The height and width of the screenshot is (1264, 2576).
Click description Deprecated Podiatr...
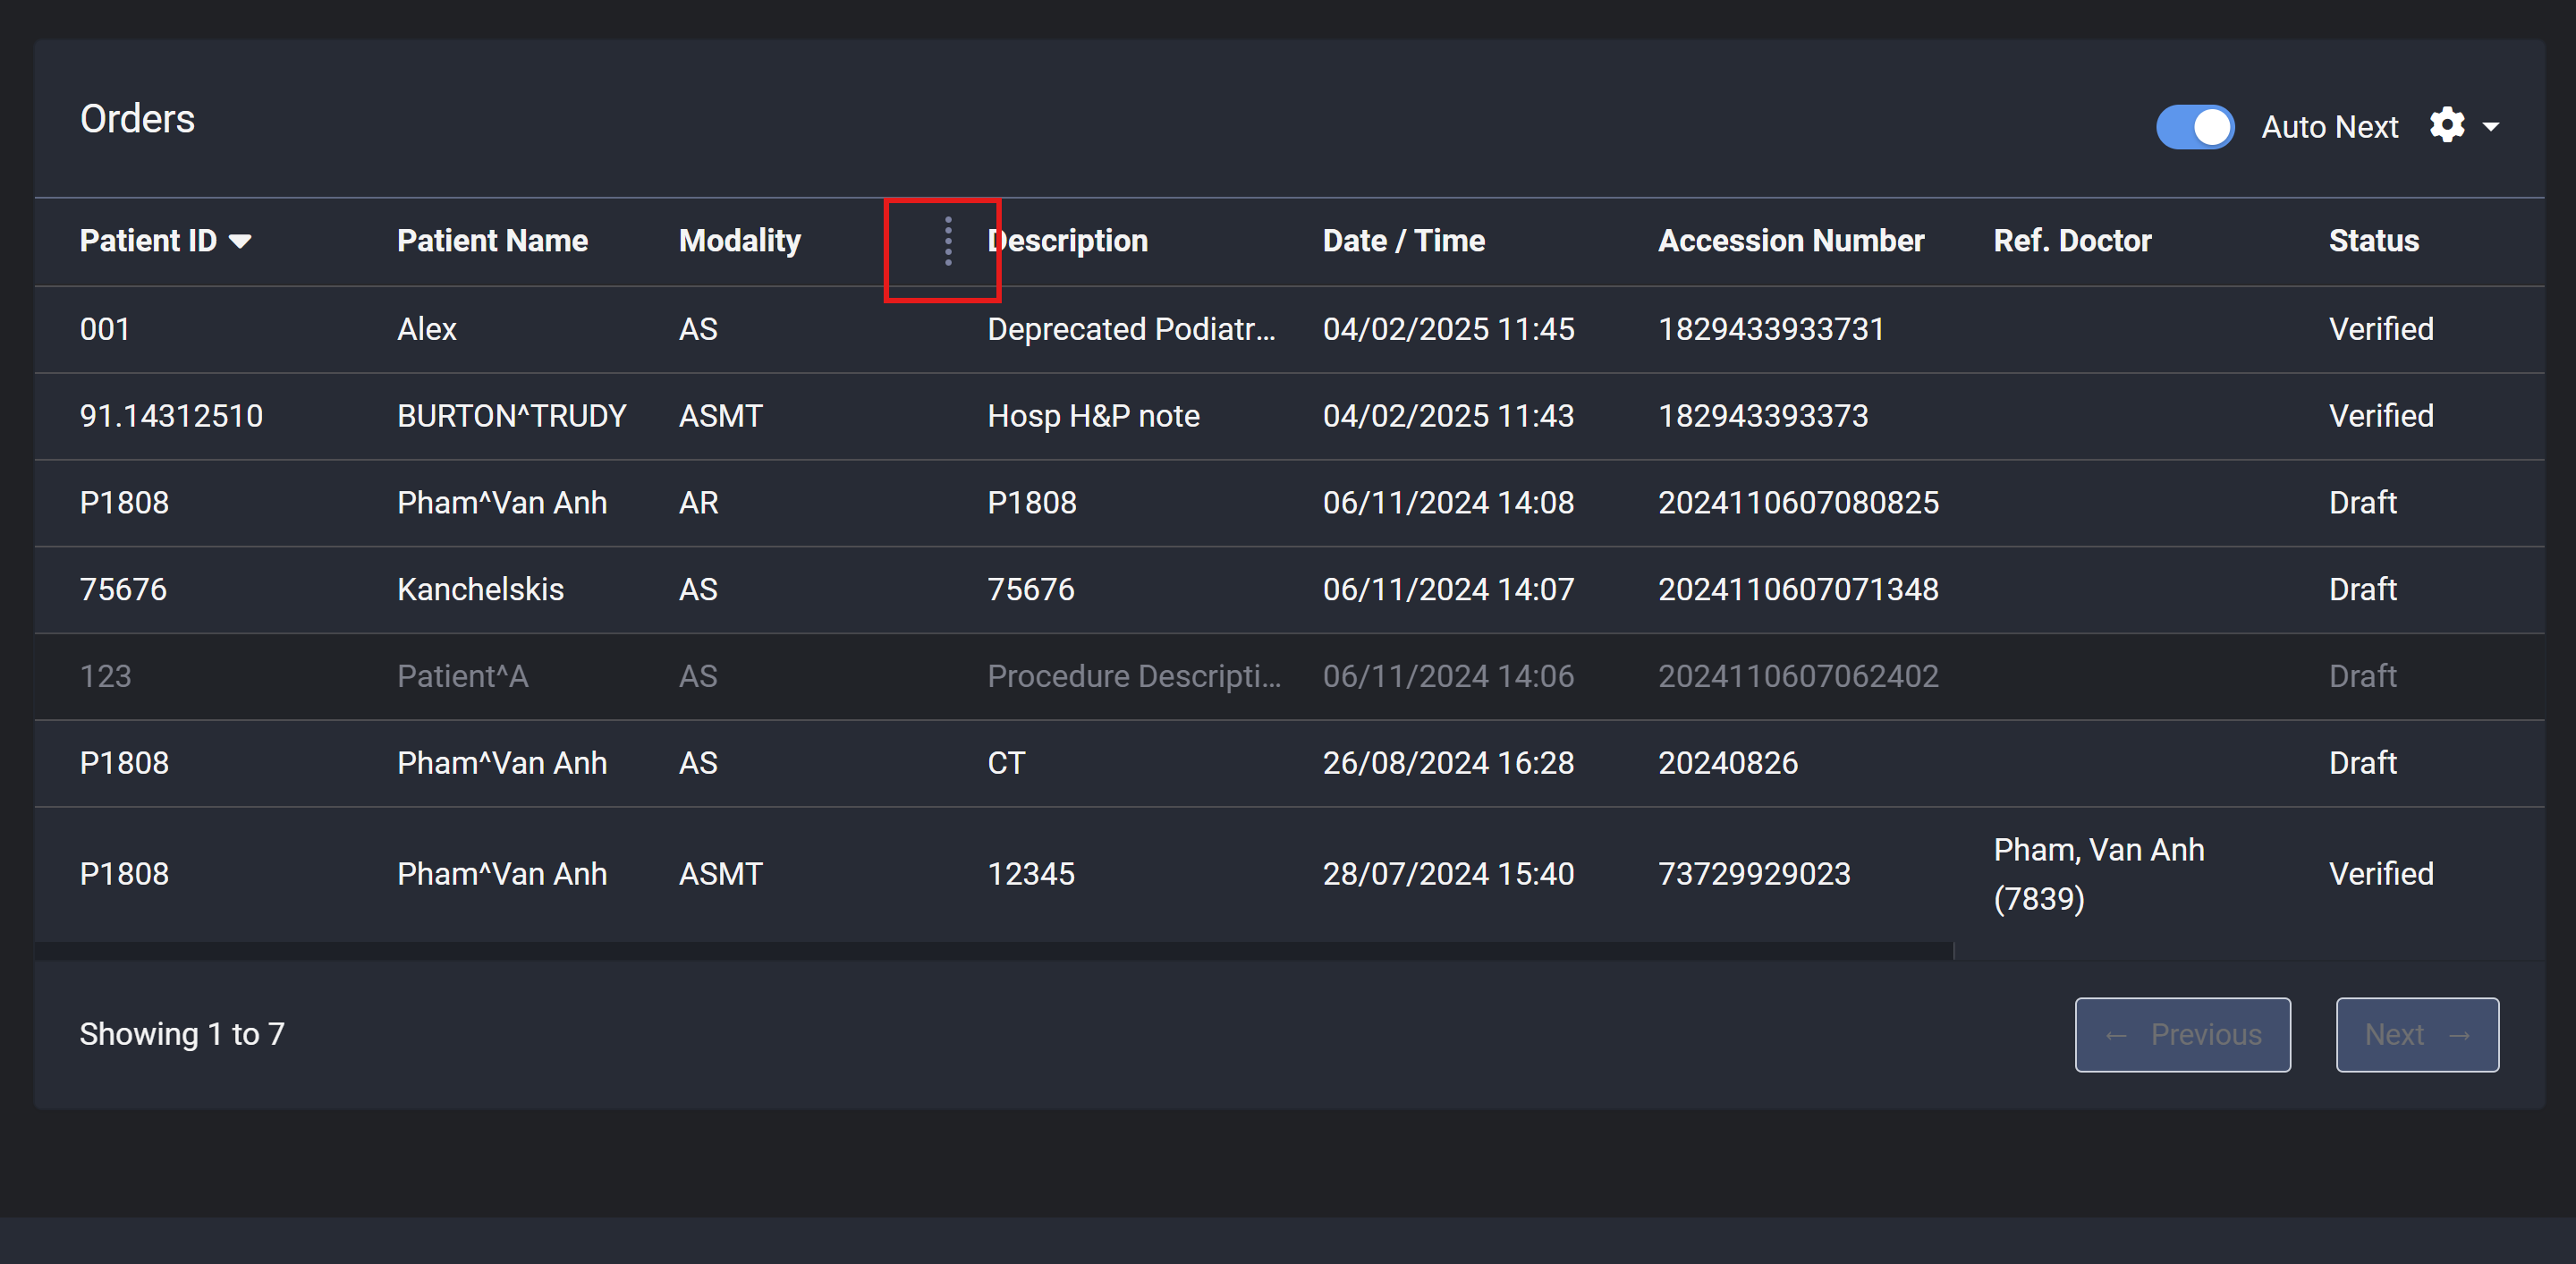[x=1131, y=329]
